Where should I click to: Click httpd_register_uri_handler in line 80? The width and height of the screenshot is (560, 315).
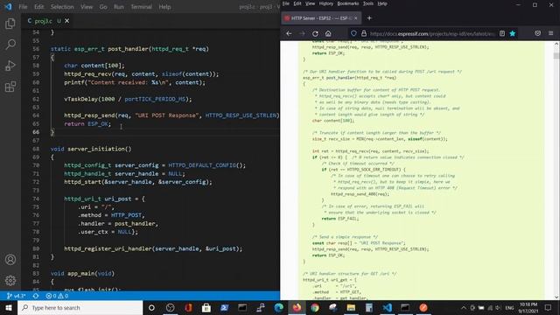click(x=108, y=248)
